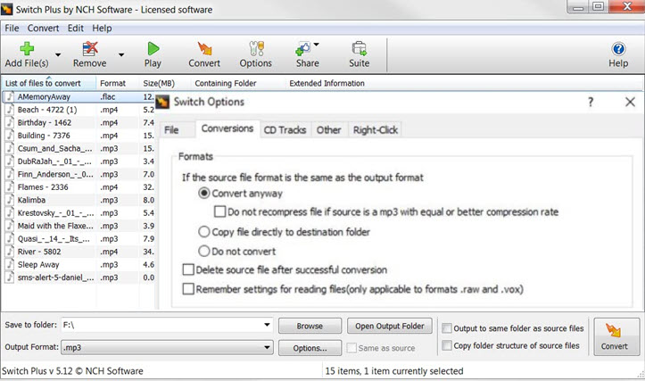Screen dimensions: 645x381
Task: Click the file icon beside Birthday - 1462
Action: (10, 122)
